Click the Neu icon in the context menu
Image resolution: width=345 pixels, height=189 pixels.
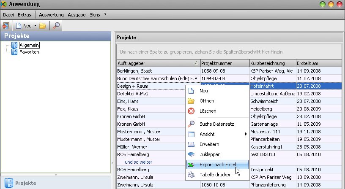(191, 91)
